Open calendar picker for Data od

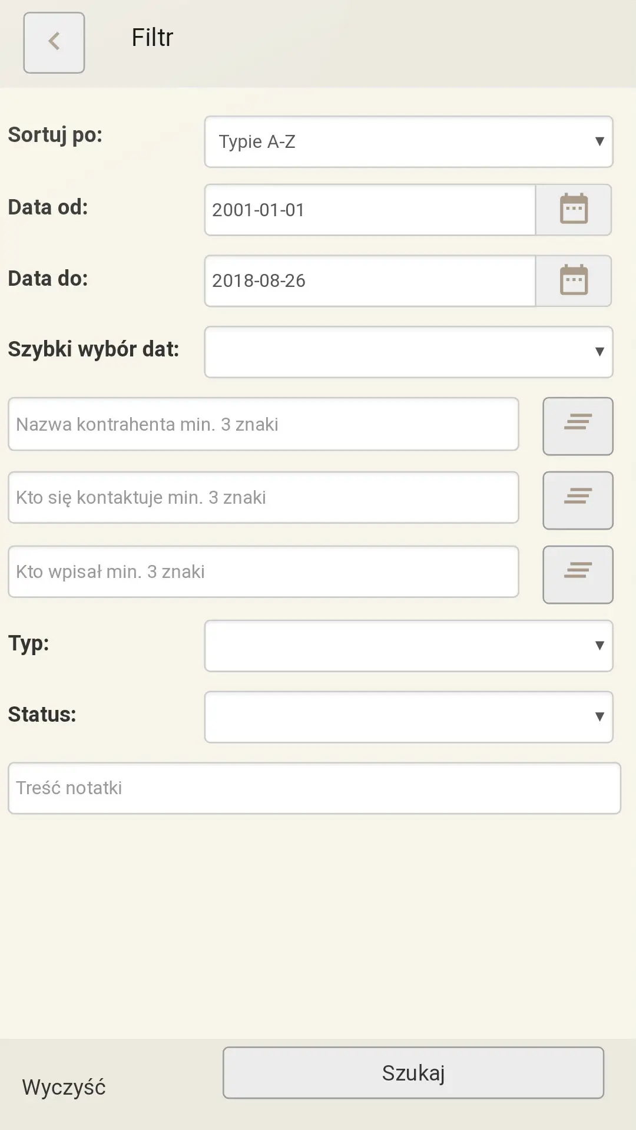point(573,210)
